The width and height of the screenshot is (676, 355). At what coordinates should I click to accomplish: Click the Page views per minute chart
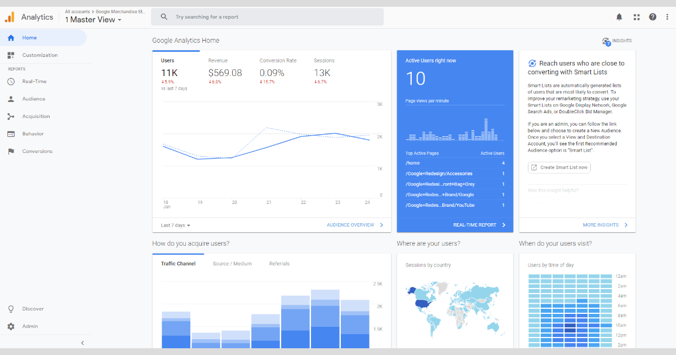pyautogui.click(x=455, y=129)
